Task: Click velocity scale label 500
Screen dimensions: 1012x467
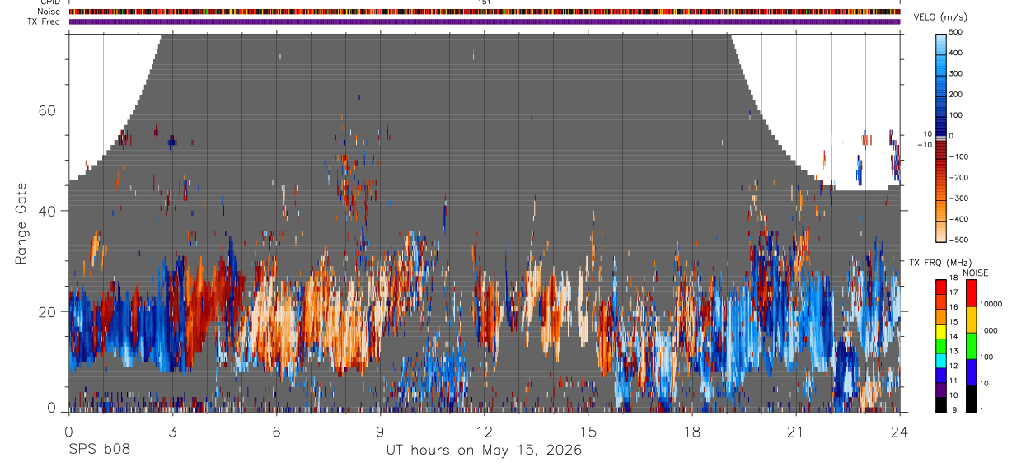Action: (956, 32)
